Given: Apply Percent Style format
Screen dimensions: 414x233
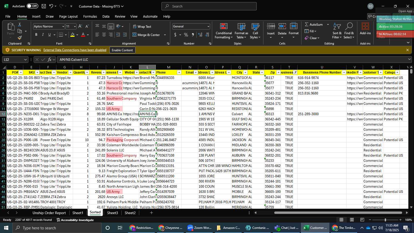Looking at the screenshot, I should (x=186, y=35).
